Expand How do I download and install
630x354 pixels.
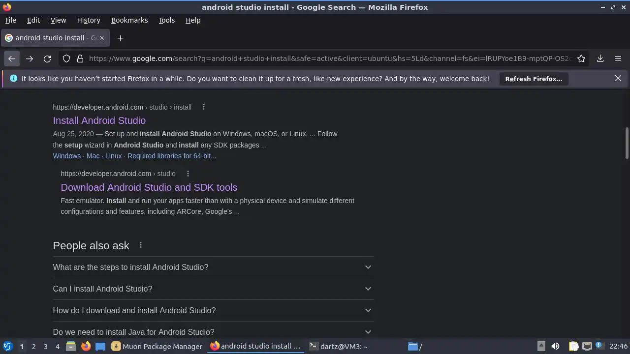[213, 310]
